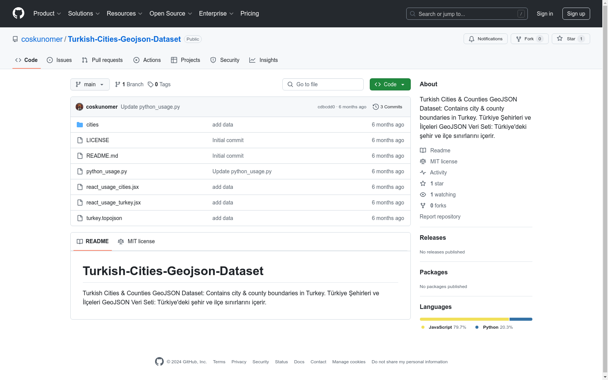This screenshot has height=380, width=608.
Task: Click the Terms footer link
Action: pyautogui.click(x=219, y=362)
